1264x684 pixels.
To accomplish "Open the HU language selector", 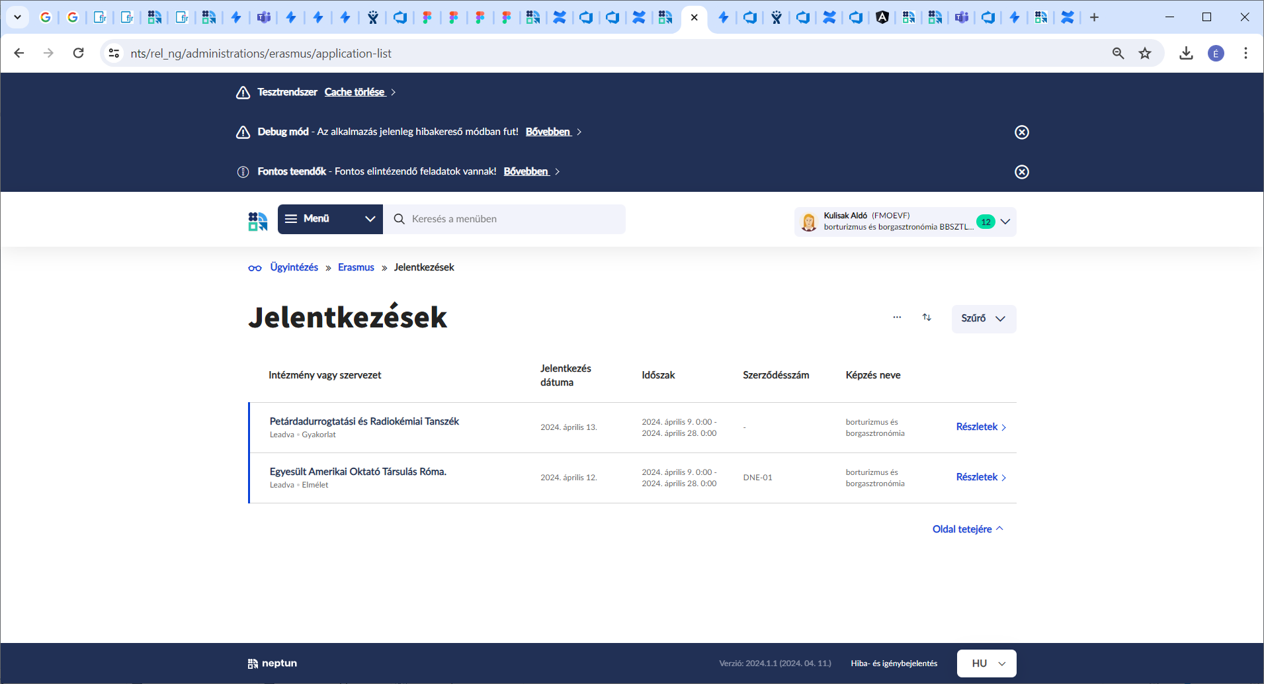I will 986,663.
